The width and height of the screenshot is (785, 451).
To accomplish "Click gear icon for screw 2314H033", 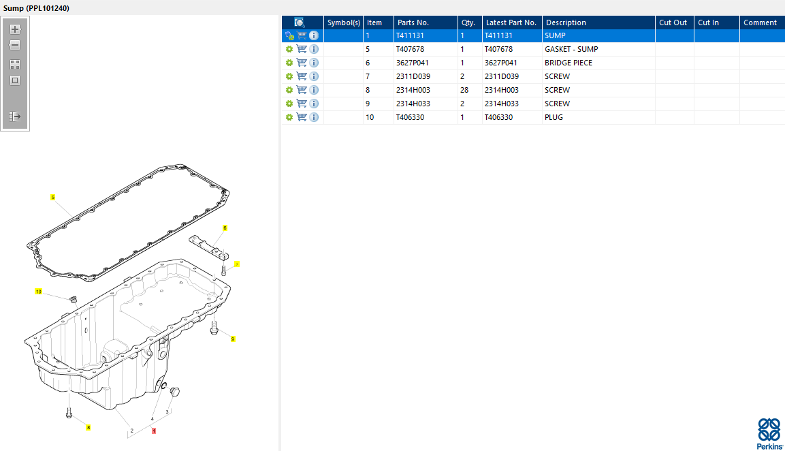I will [x=289, y=104].
